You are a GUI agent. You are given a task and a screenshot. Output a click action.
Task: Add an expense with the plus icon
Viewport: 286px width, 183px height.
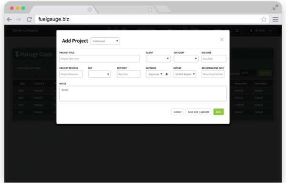(x=167, y=74)
